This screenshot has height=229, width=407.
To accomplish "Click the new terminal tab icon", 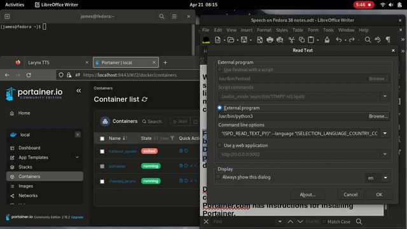I will (7, 17).
